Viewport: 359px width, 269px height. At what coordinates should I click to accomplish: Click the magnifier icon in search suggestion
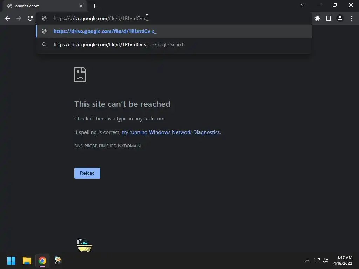click(x=44, y=44)
